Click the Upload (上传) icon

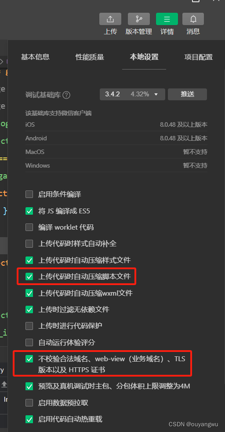coord(110,19)
